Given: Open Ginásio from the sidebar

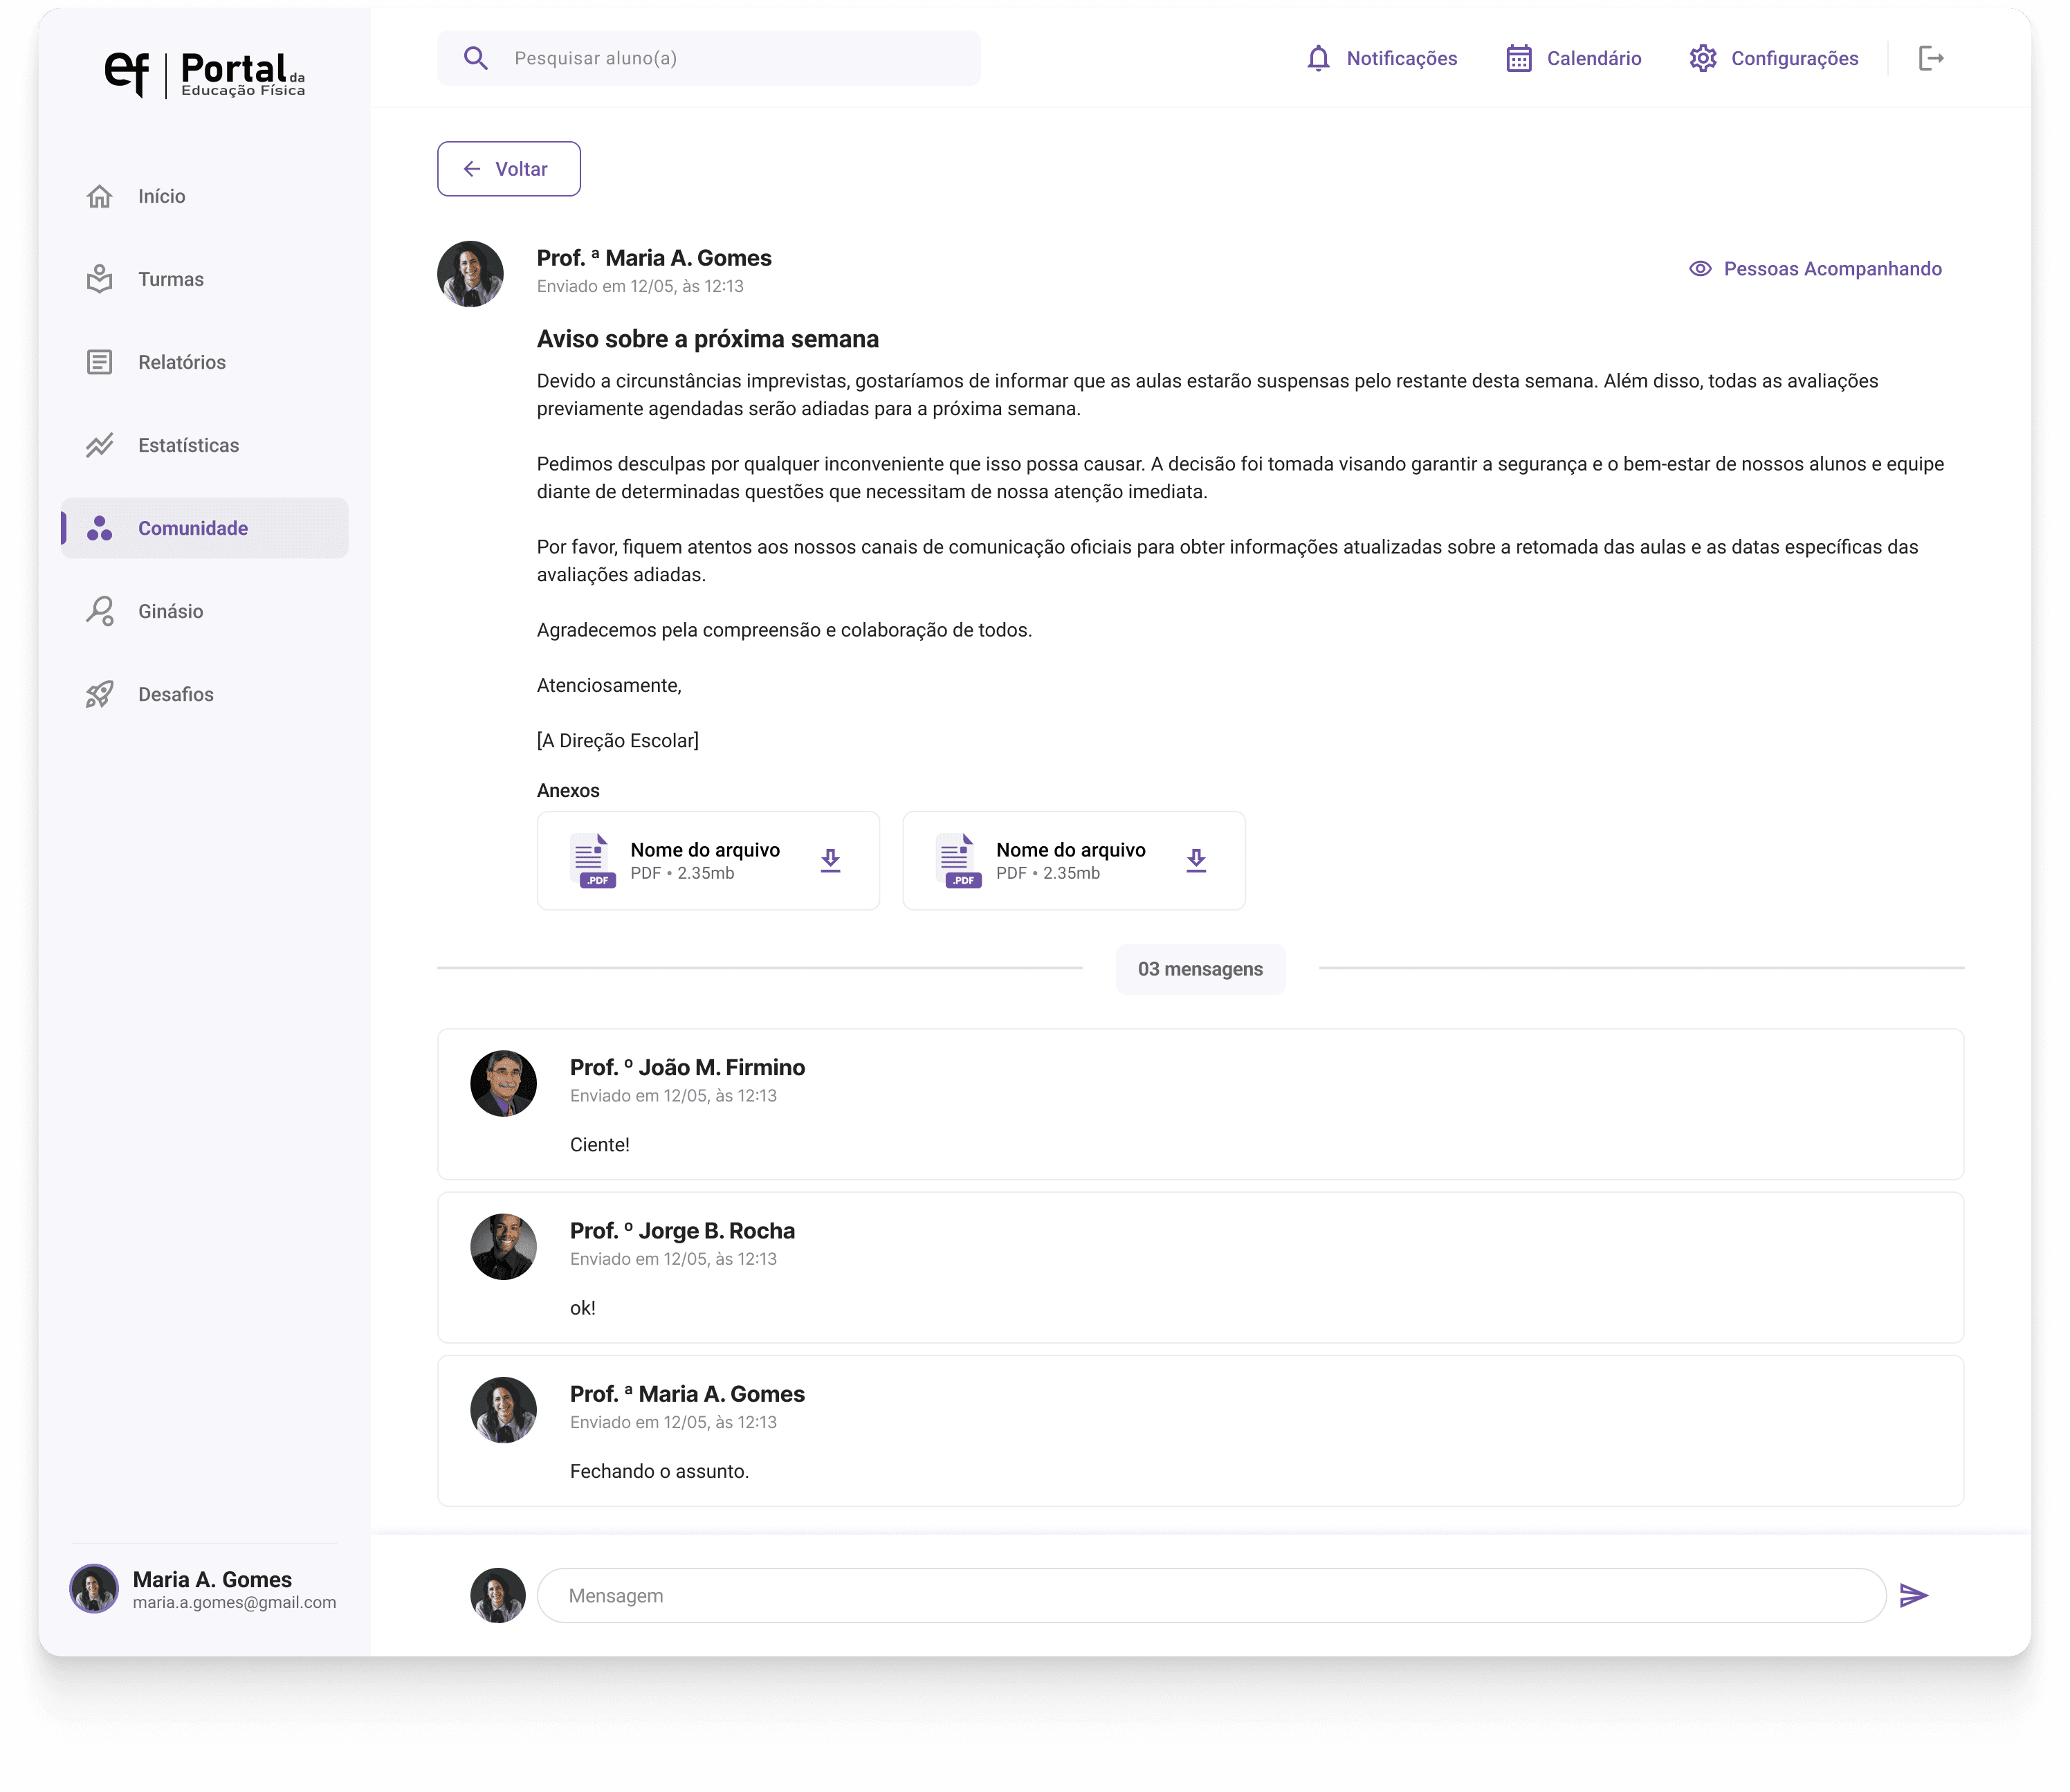Looking at the screenshot, I should point(205,611).
